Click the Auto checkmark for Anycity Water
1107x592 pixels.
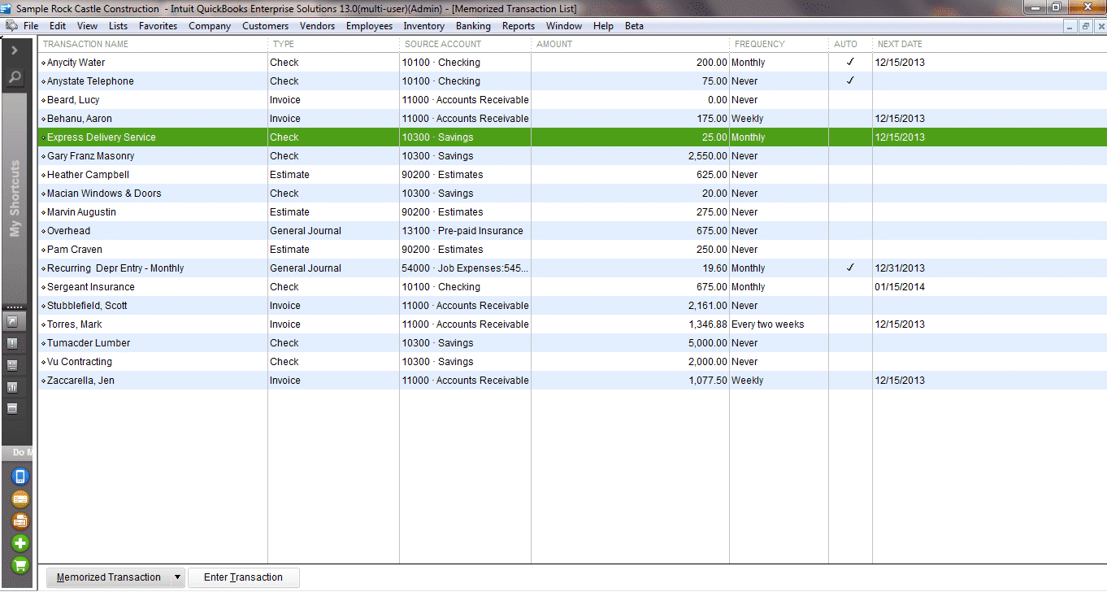point(850,62)
